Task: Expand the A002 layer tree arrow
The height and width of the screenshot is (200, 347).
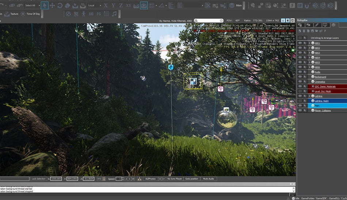Action: click(x=310, y=48)
